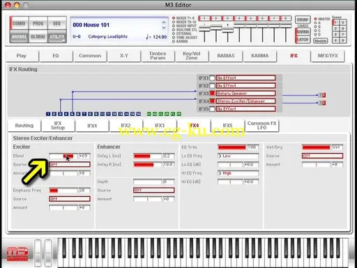The width and height of the screenshot is (357, 268).
Task: Click the COMBI mode button
Action: [x=19, y=23]
